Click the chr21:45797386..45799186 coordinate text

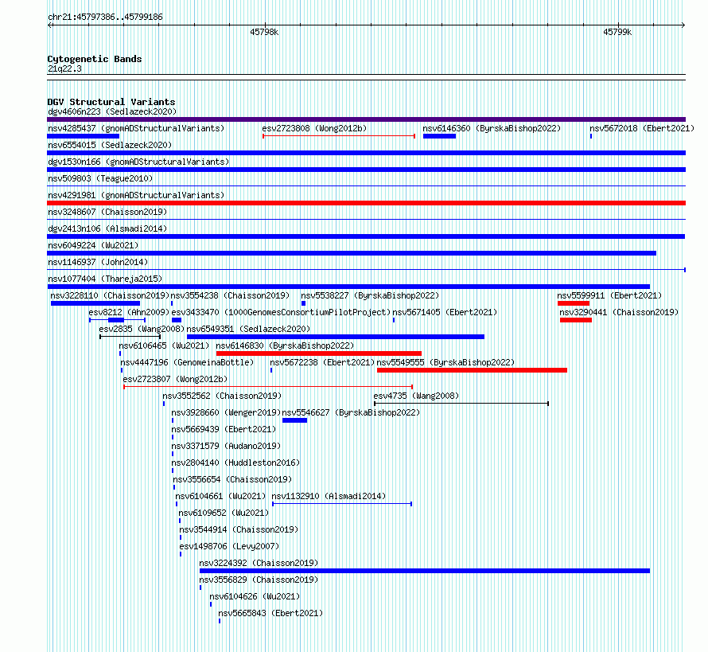pyautogui.click(x=105, y=18)
